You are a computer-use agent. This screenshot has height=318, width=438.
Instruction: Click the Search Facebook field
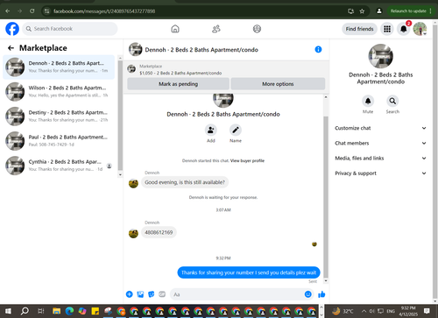(70, 29)
